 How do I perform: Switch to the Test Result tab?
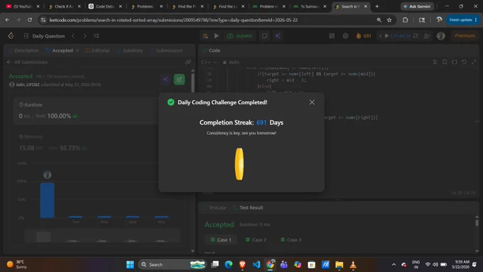click(249, 207)
